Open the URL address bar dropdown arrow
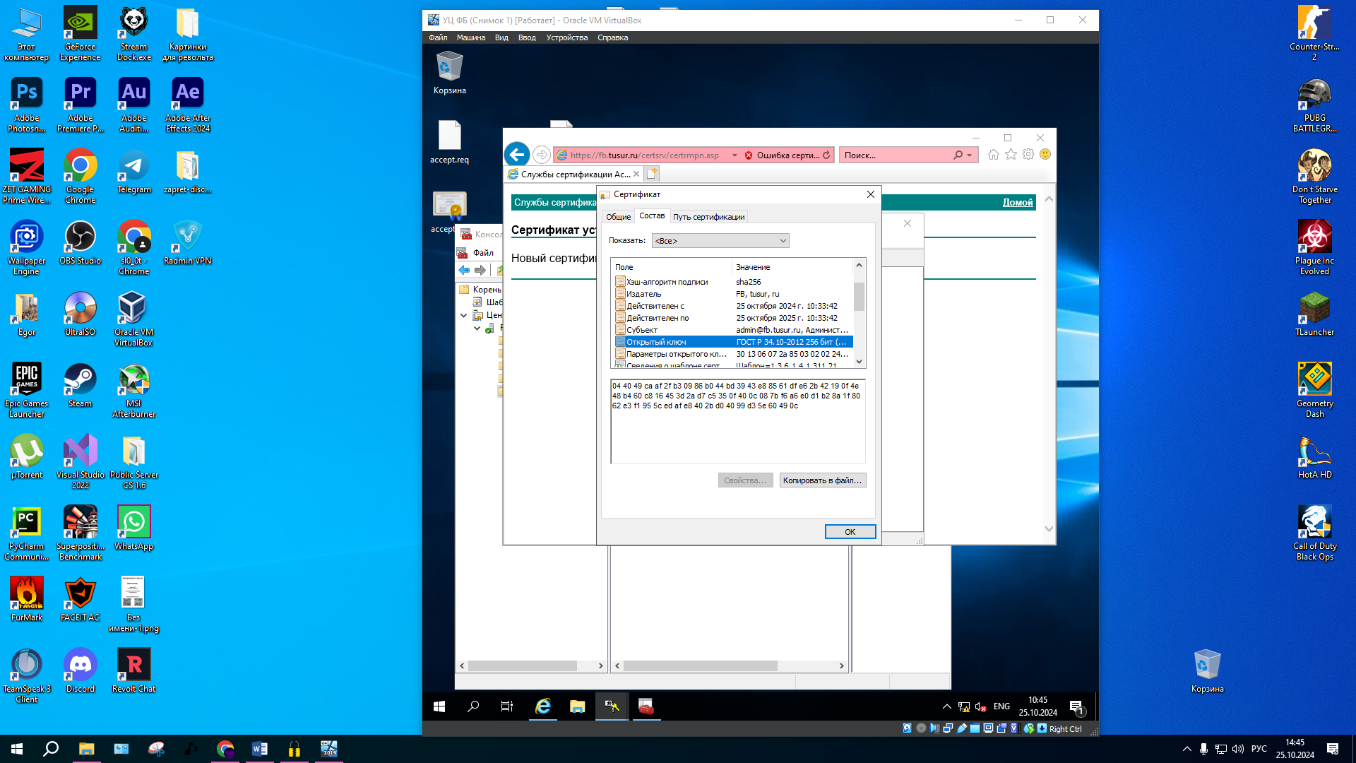The image size is (1356, 763). 734,155
